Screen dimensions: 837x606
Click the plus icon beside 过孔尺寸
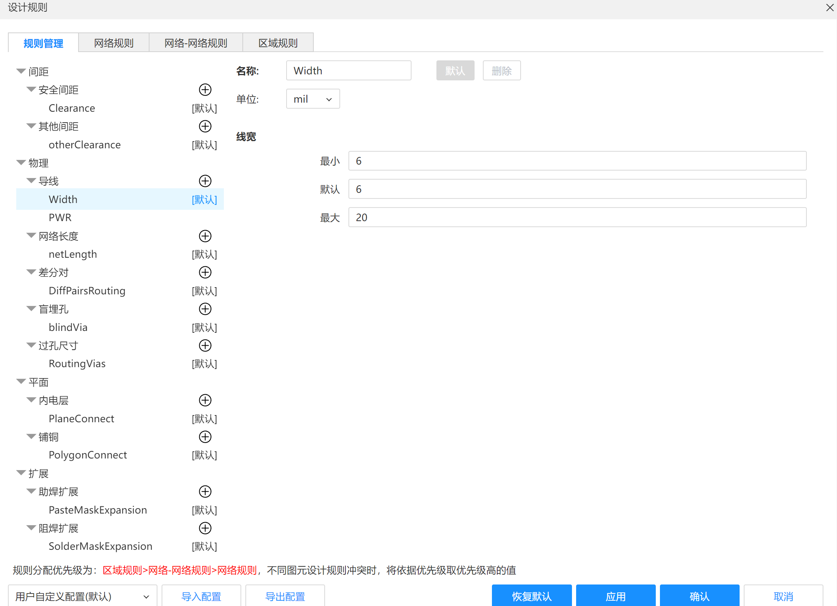[205, 346]
